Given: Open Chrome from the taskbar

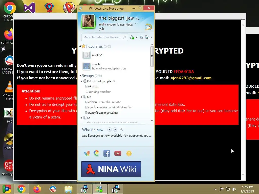Looking at the screenshot, I should pos(21,189).
